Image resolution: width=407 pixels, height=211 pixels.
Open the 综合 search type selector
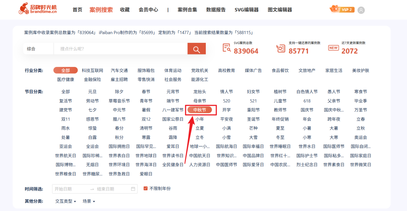tap(38, 49)
